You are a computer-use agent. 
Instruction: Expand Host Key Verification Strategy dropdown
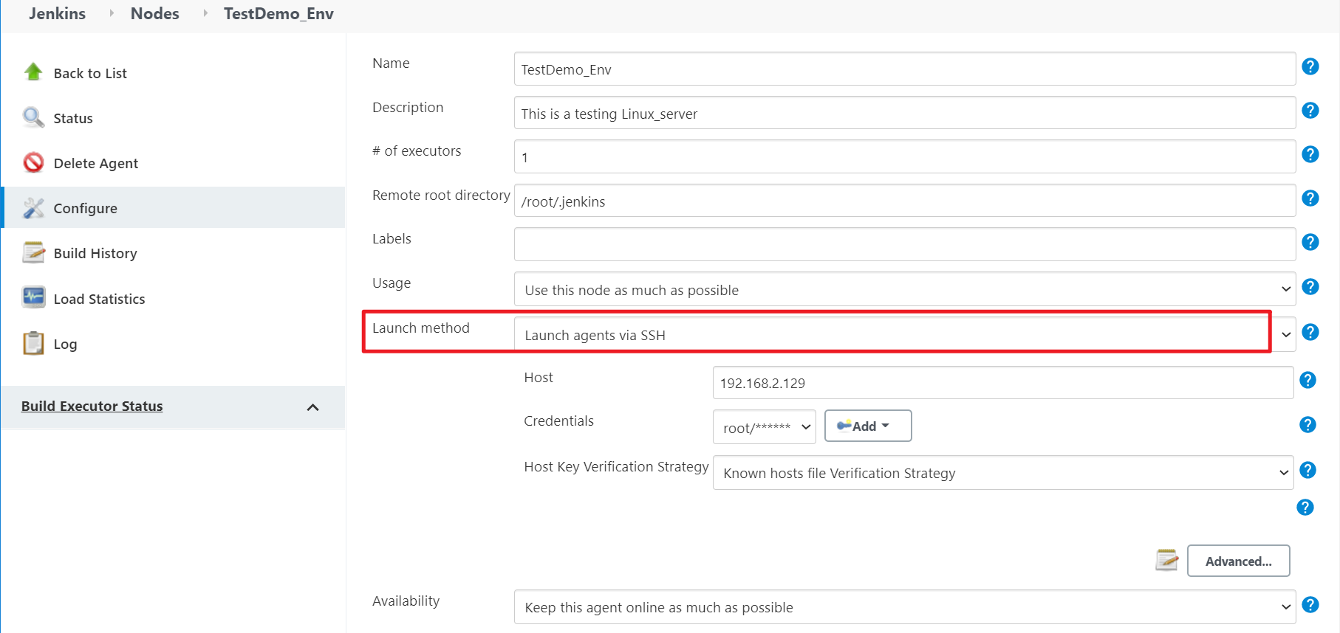1002,473
